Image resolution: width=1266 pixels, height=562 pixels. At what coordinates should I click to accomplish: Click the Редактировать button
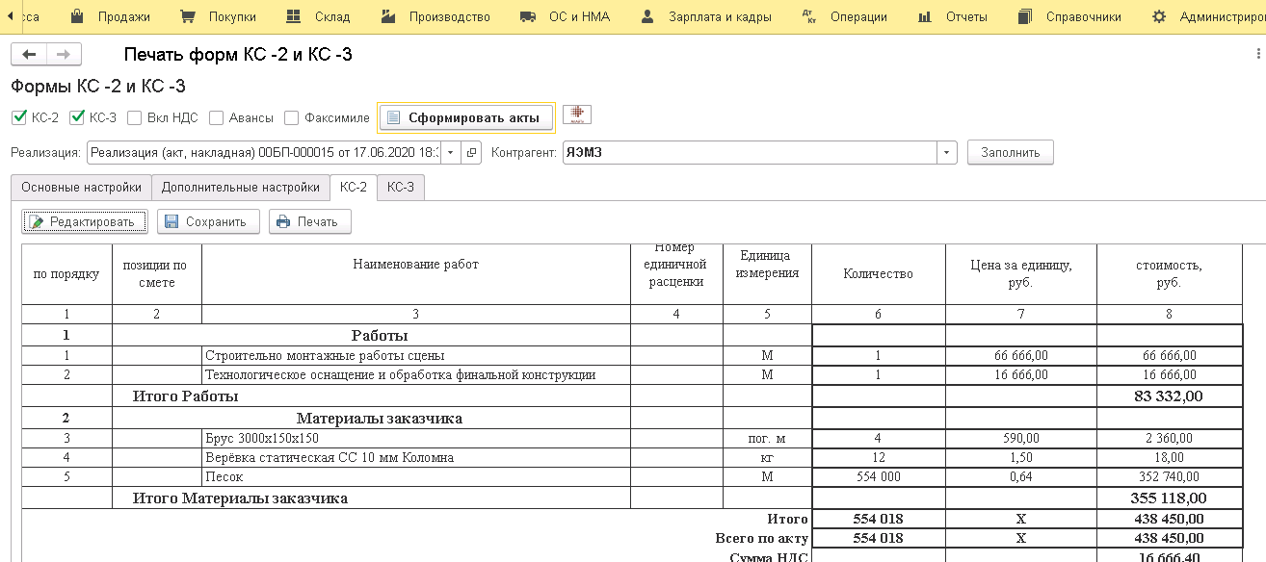point(85,221)
